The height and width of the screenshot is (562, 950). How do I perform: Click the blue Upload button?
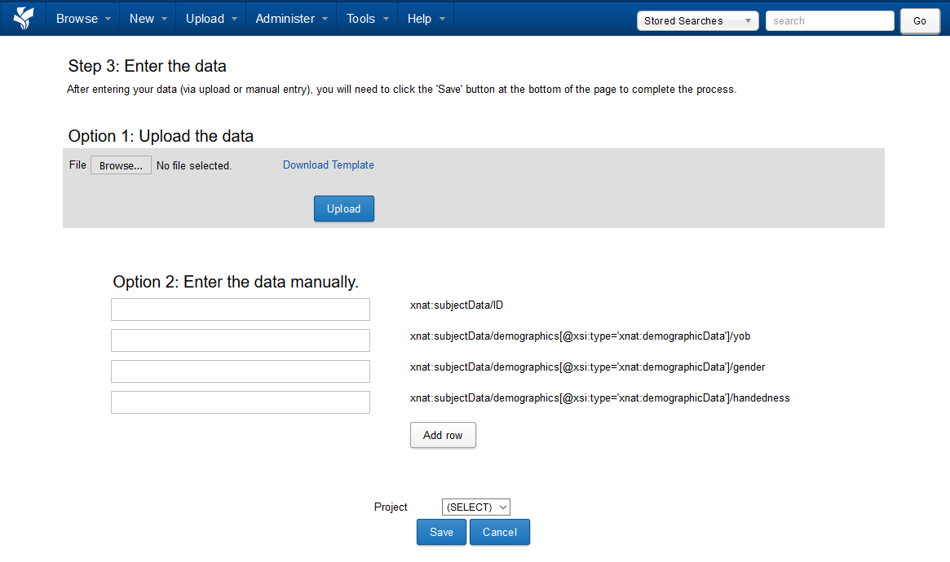click(x=343, y=209)
